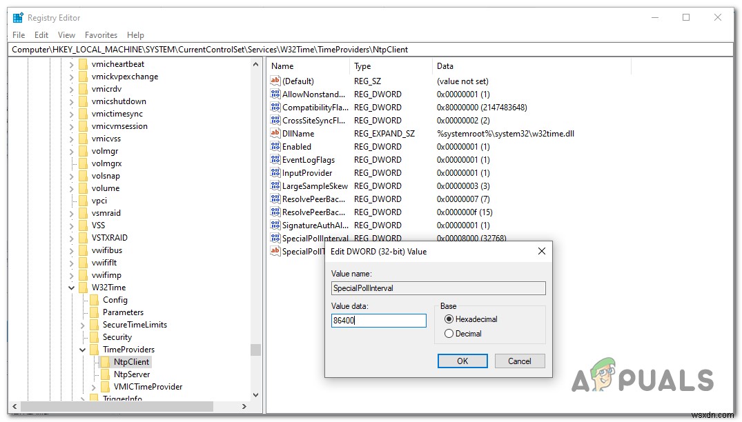The height and width of the screenshot is (422, 742).
Task: Click the REG_SZ icon beside (Default) value
Action: (275, 81)
